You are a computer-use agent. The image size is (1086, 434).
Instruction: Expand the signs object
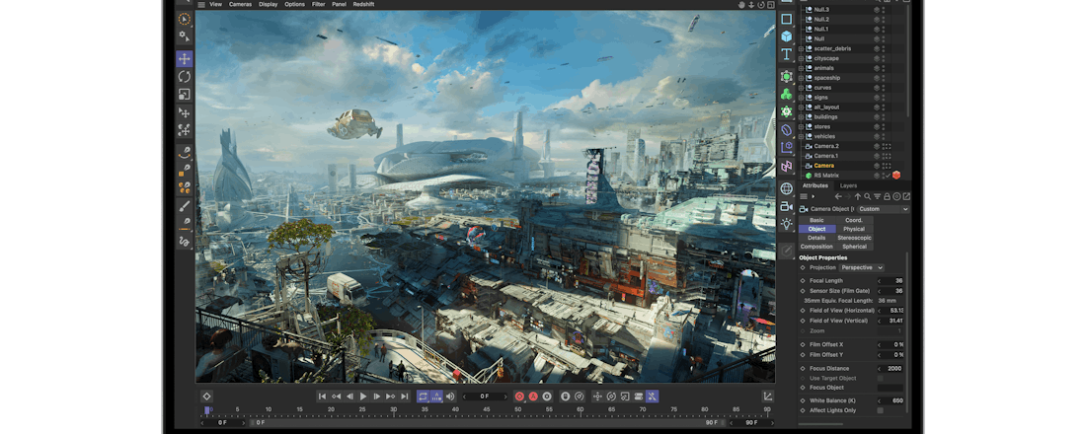tap(802, 98)
